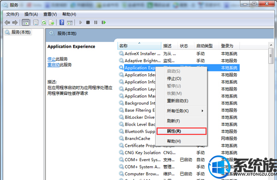Stop the service with the square icon
277x180 pixels.
tap(88, 23)
